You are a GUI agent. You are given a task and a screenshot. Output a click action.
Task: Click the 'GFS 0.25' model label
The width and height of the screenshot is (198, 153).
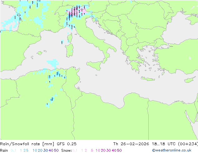67,144
